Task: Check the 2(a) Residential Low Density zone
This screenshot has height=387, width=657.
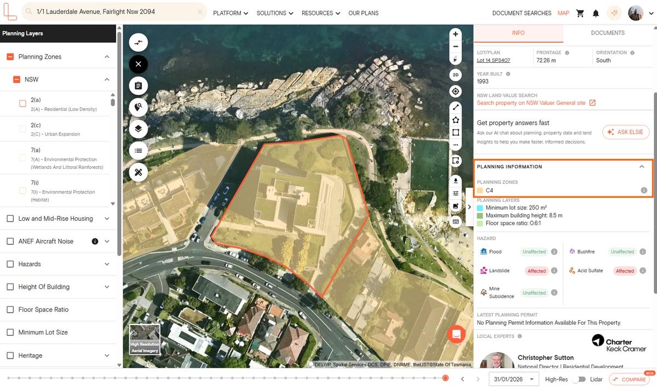Action: (22, 103)
